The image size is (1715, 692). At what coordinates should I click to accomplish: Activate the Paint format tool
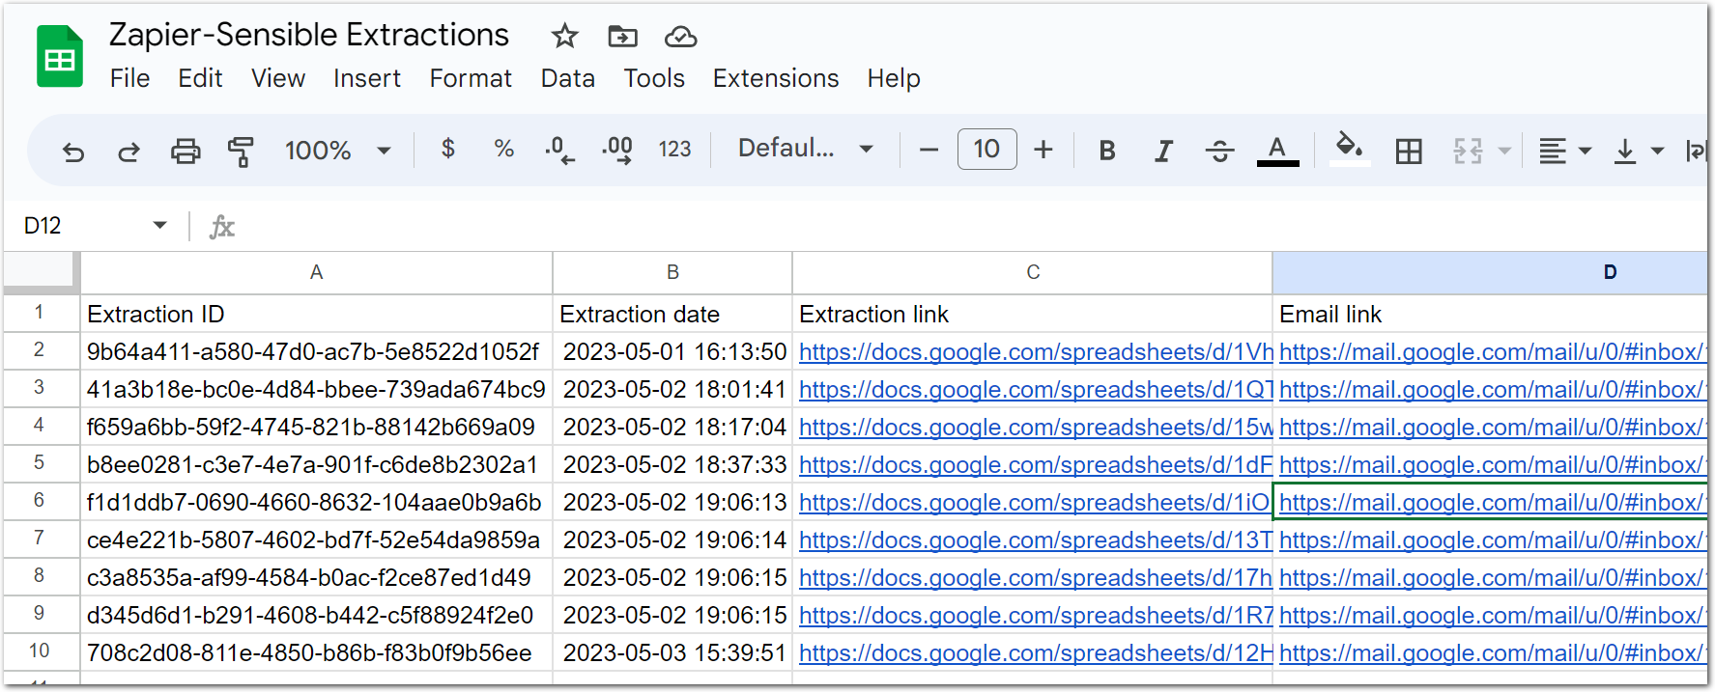click(240, 151)
